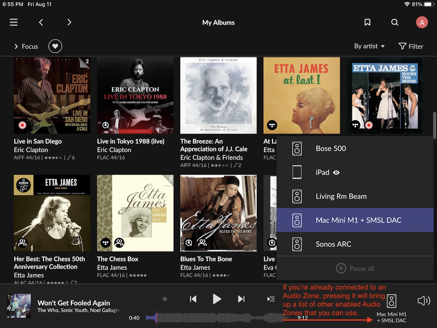Open the profile avatar 'A'

422,23
